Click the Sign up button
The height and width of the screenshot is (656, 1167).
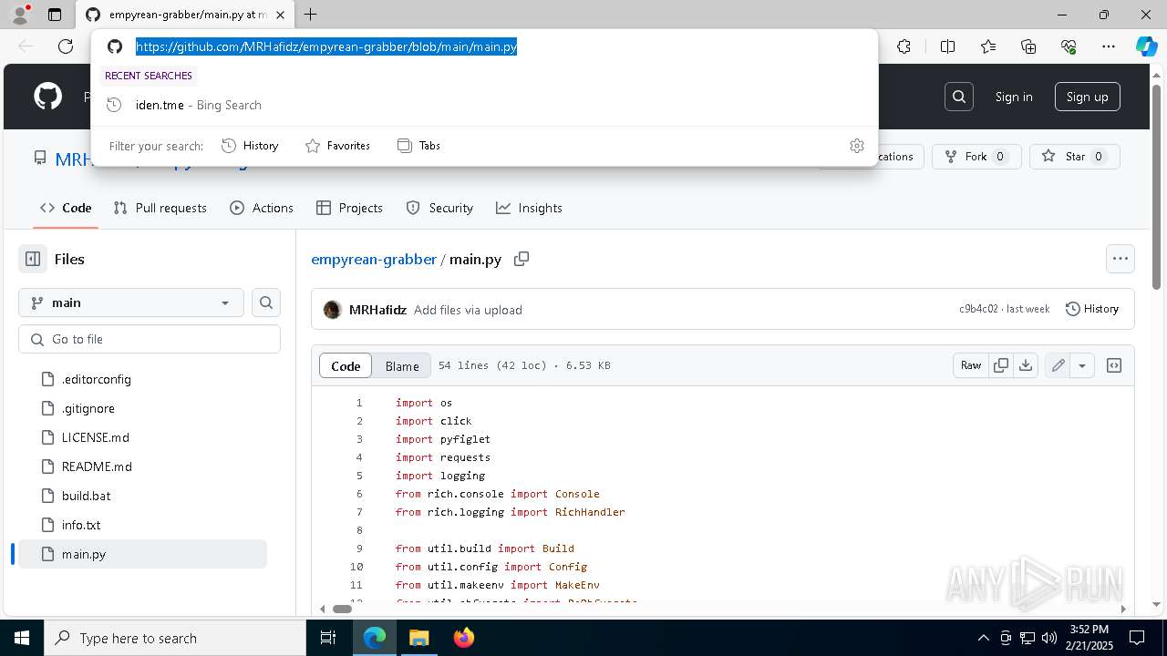pos(1088,97)
